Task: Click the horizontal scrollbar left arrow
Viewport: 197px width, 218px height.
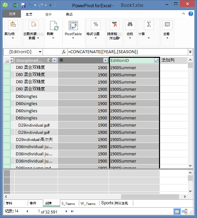Action: (x=6, y=196)
